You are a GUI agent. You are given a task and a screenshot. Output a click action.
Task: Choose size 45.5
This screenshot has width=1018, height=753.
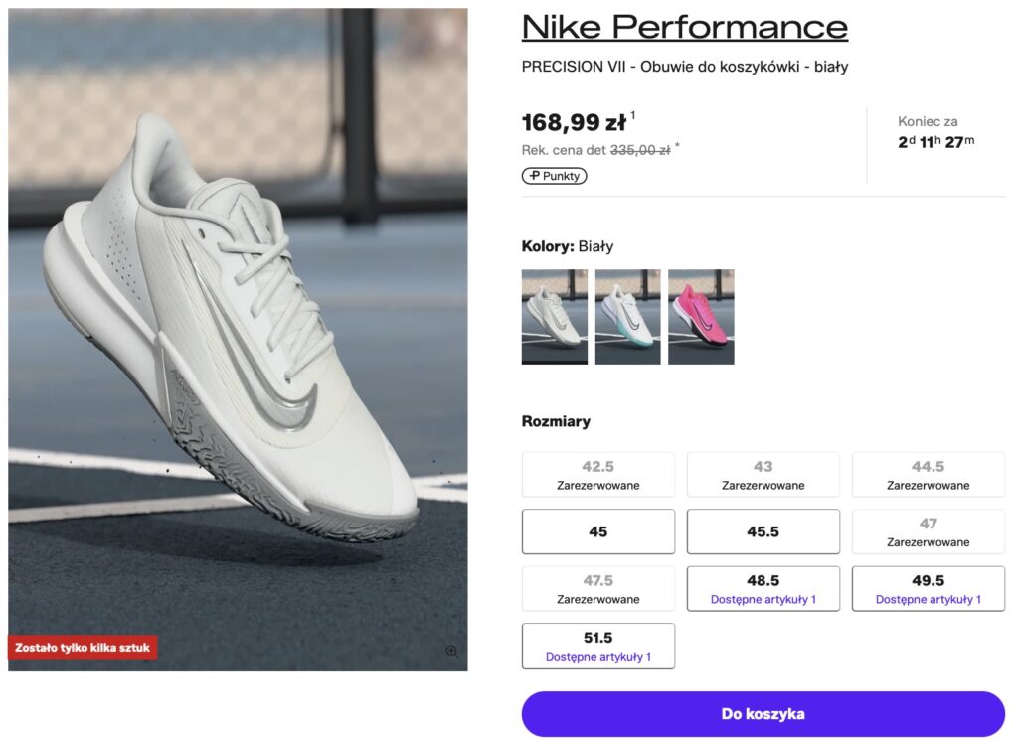[x=763, y=531]
